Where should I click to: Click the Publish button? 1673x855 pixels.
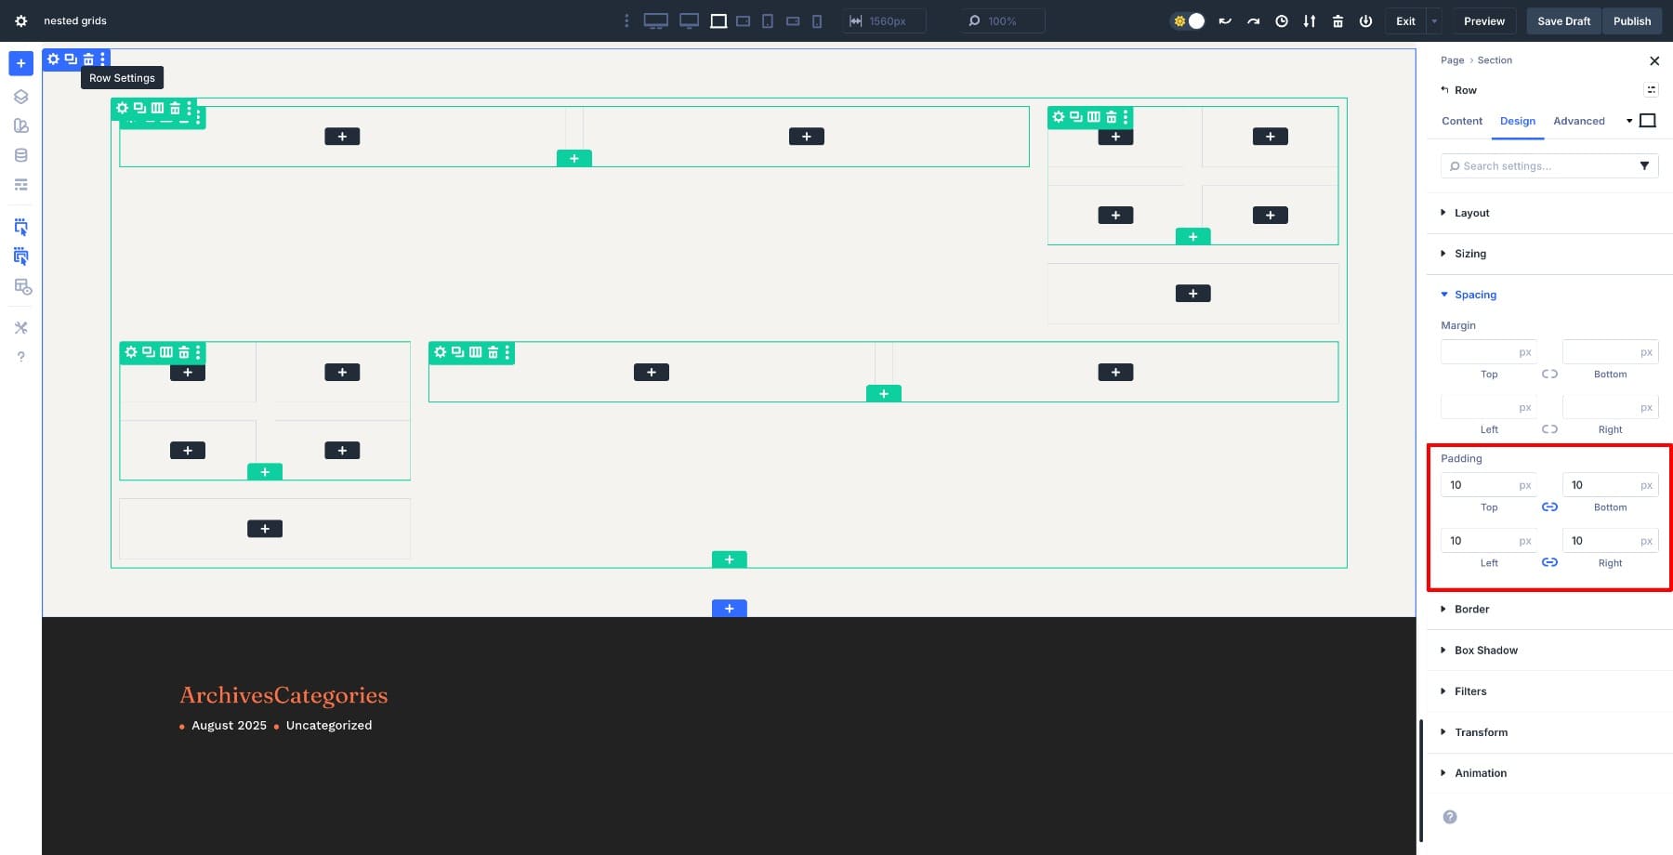tap(1631, 20)
